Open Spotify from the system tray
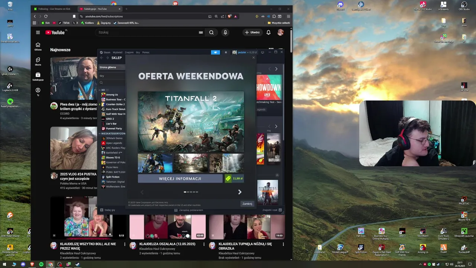 (x=430, y=264)
